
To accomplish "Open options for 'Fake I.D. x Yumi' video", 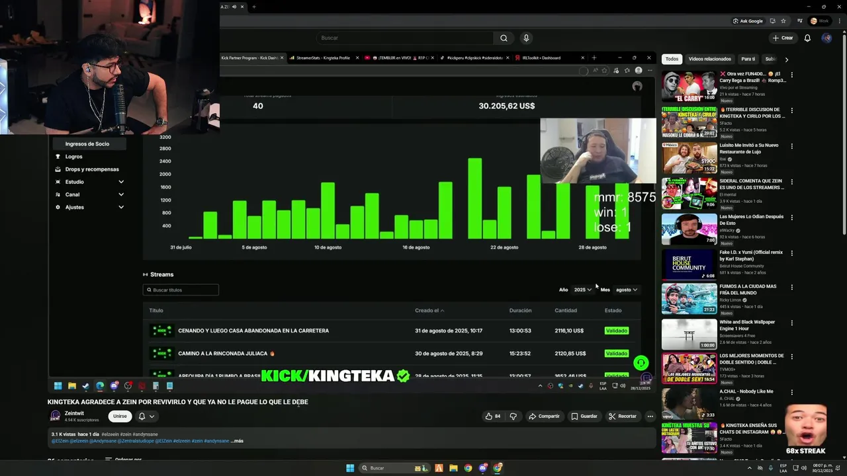I will (x=791, y=253).
